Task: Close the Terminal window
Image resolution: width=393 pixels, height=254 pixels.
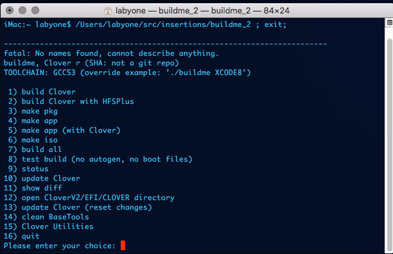Action: (x=10, y=10)
